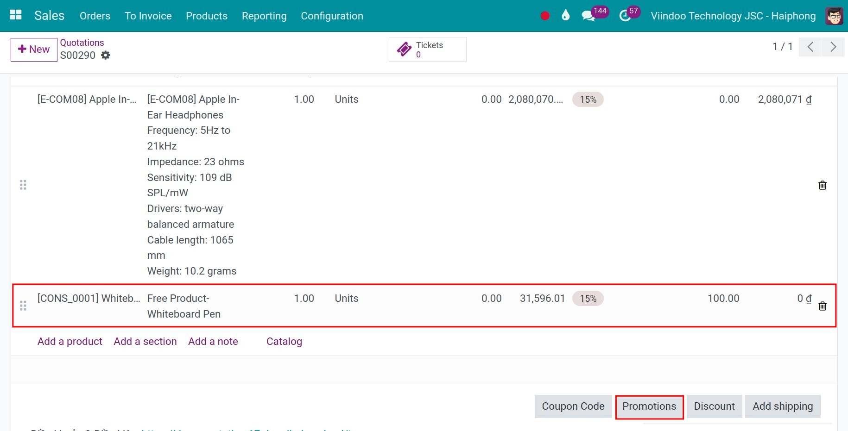
Task: Click Add a section link
Action: (145, 341)
